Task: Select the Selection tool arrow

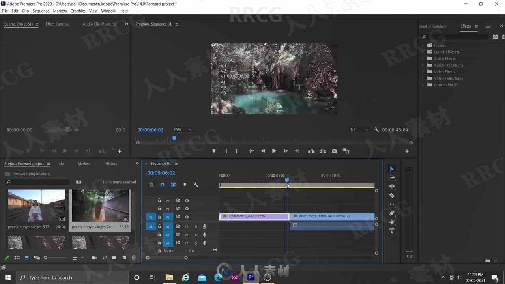Action: pos(392,169)
